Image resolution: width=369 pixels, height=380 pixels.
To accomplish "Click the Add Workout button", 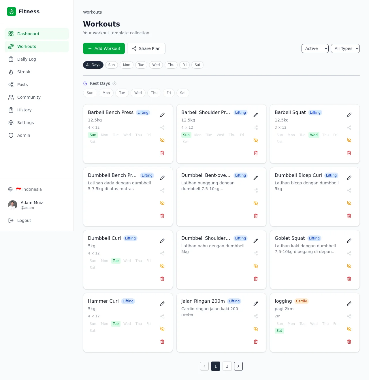I will (x=104, y=48).
